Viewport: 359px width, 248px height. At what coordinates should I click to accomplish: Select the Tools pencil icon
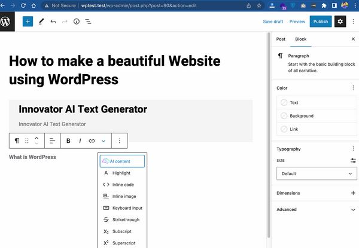41,22
